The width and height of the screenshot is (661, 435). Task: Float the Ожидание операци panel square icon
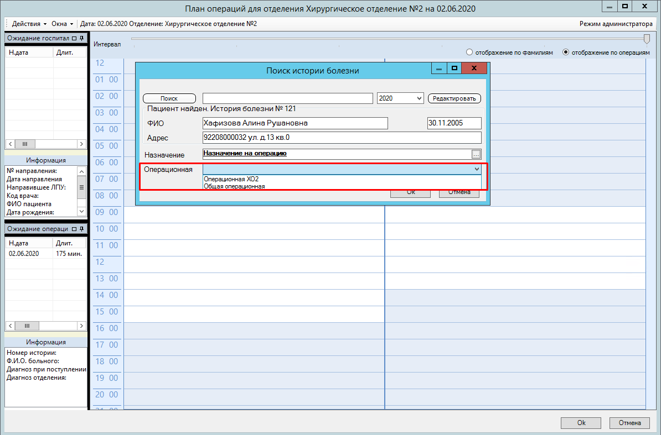pyautogui.click(x=74, y=229)
